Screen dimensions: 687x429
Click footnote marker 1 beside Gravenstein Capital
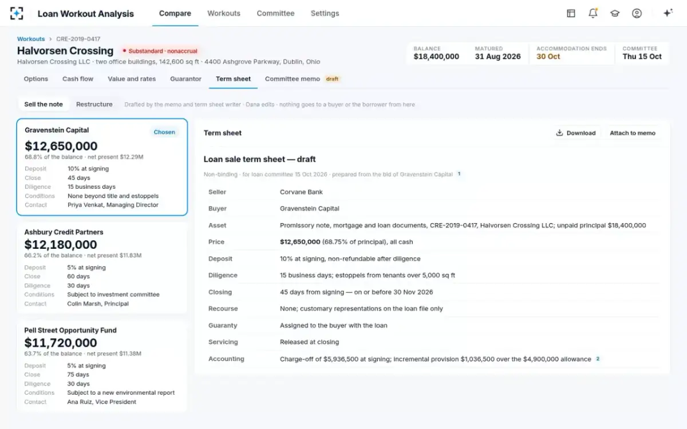(459, 174)
